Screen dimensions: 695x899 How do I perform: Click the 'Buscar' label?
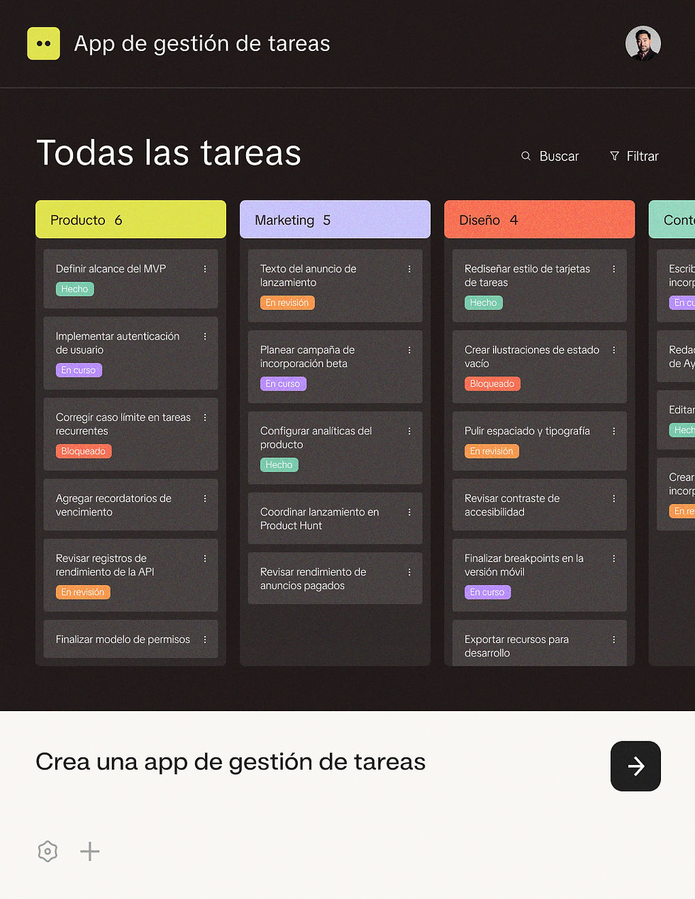pos(559,156)
